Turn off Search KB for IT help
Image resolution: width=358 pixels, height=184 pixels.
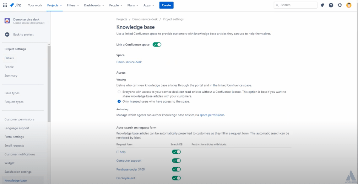pyautogui.click(x=176, y=152)
